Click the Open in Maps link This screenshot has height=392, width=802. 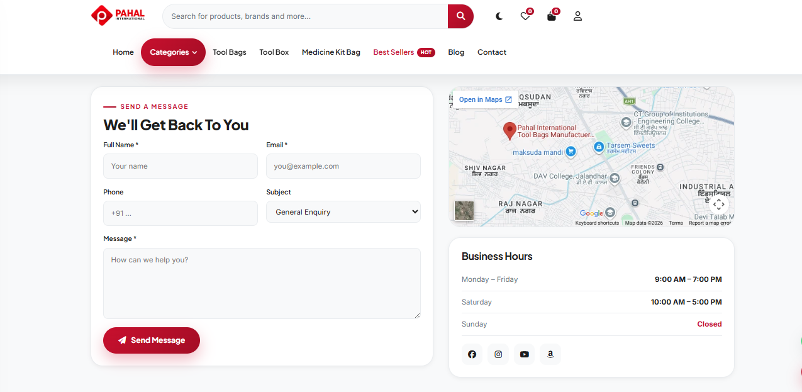(x=486, y=99)
